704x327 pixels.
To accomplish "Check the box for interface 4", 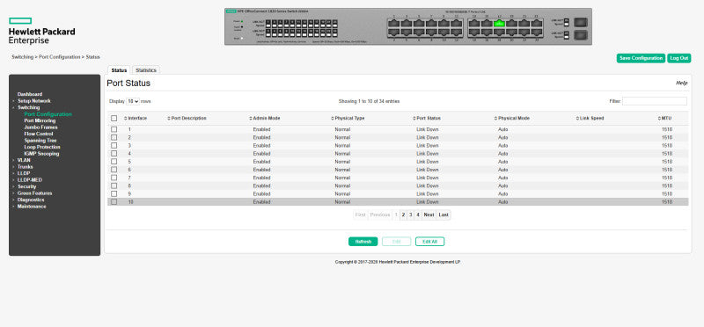I will click(x=114, y=154).
